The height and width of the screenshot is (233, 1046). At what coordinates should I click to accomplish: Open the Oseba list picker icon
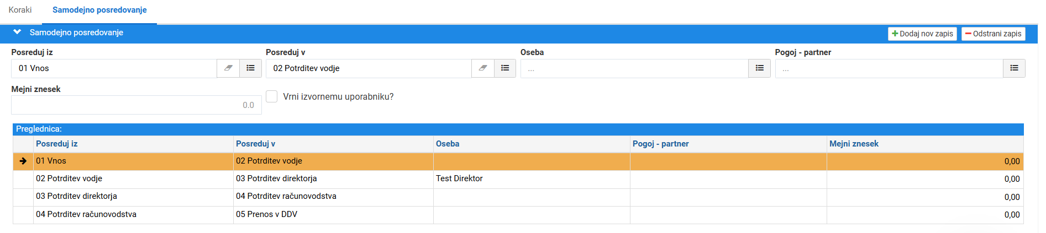760,68
